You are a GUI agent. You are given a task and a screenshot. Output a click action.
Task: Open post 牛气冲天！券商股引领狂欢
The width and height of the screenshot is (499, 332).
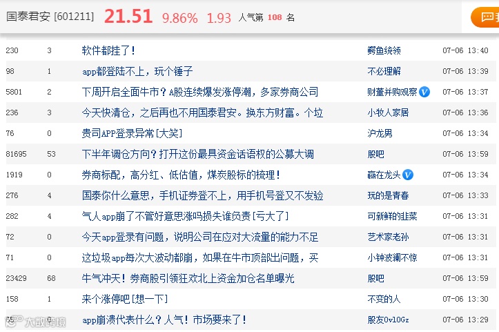pyautogui.click(x=188, y=278)
